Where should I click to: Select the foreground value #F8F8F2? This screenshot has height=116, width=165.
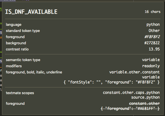[152, 37]
